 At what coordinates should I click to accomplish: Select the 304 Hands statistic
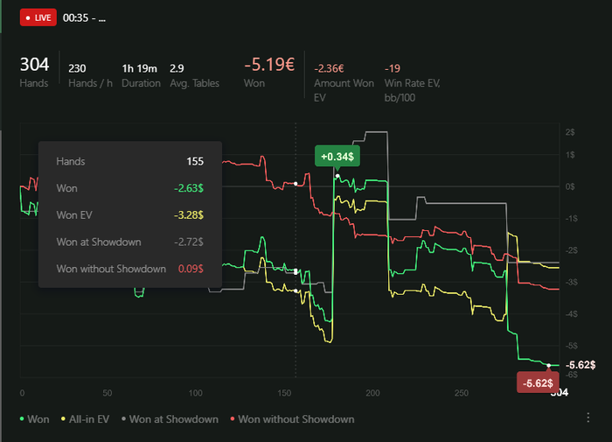[x=34, y=72]
